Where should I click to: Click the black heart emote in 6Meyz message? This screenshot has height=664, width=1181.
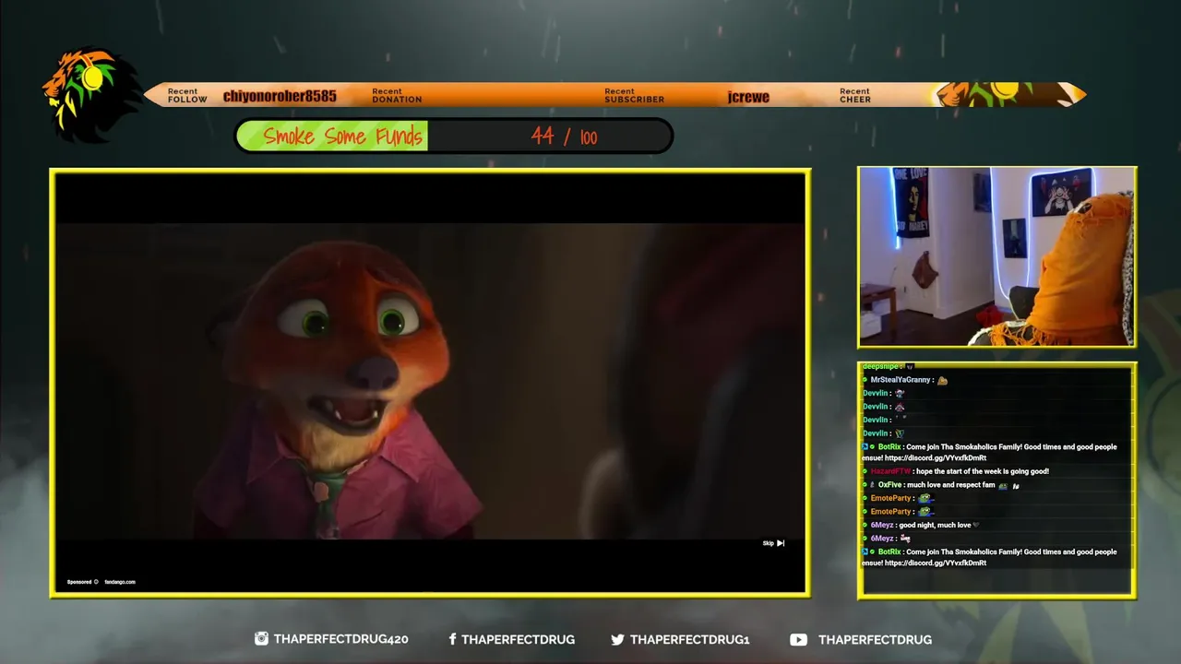click(976, 525)
